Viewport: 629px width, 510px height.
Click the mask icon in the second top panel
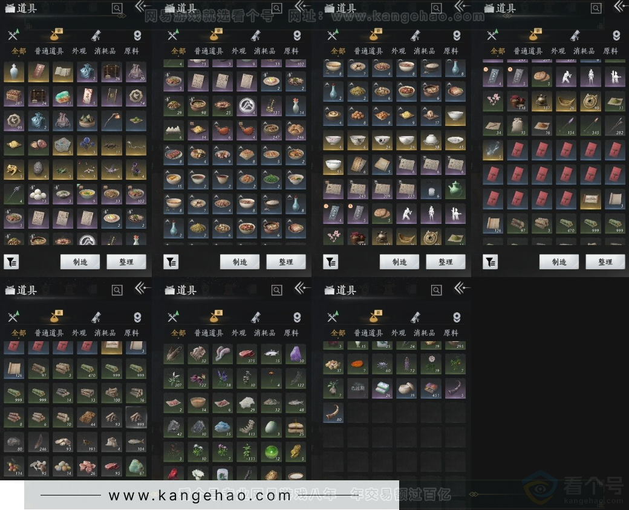pos(297,36)
